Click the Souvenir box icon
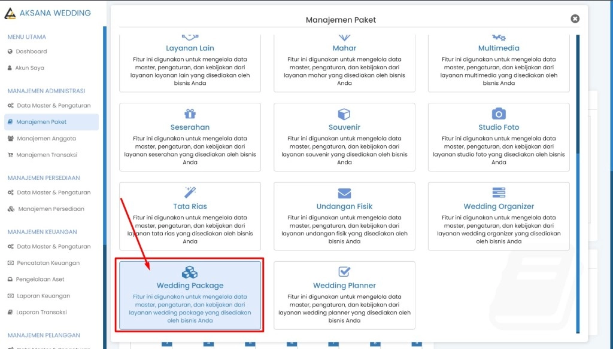This screenshot has width=613, height=349. pos(344,114)
